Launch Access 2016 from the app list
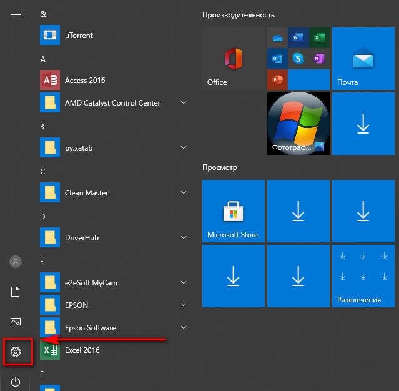The image size is (399, 391). [113, 80]
